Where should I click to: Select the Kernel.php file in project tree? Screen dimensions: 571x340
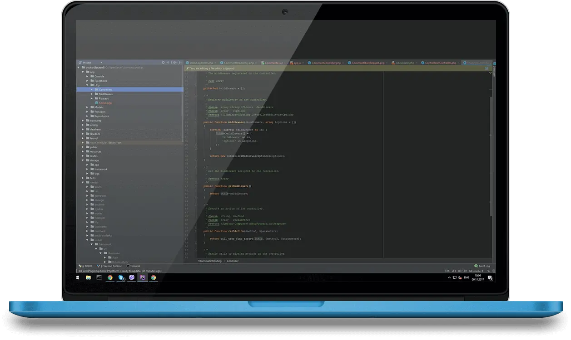(105, 103)
